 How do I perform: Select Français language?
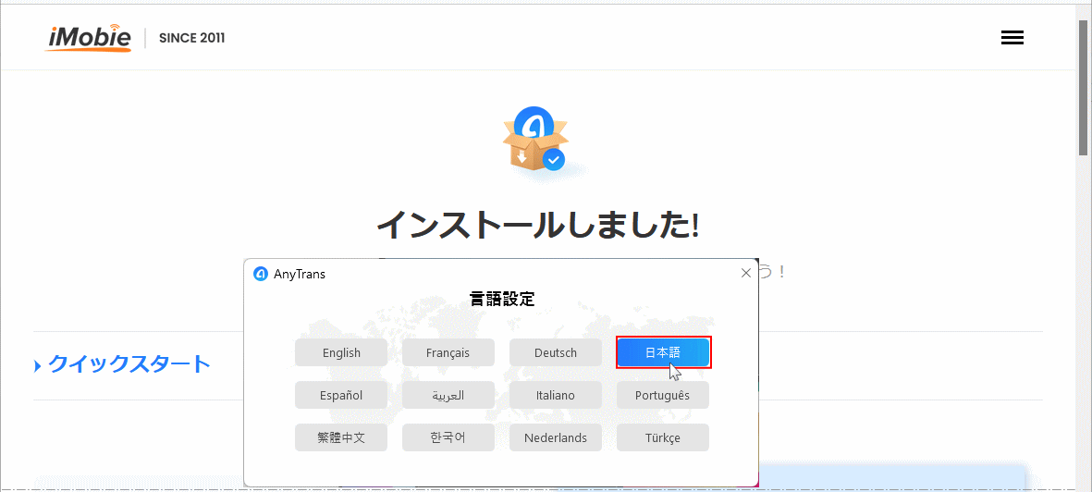tap(448, 352)
